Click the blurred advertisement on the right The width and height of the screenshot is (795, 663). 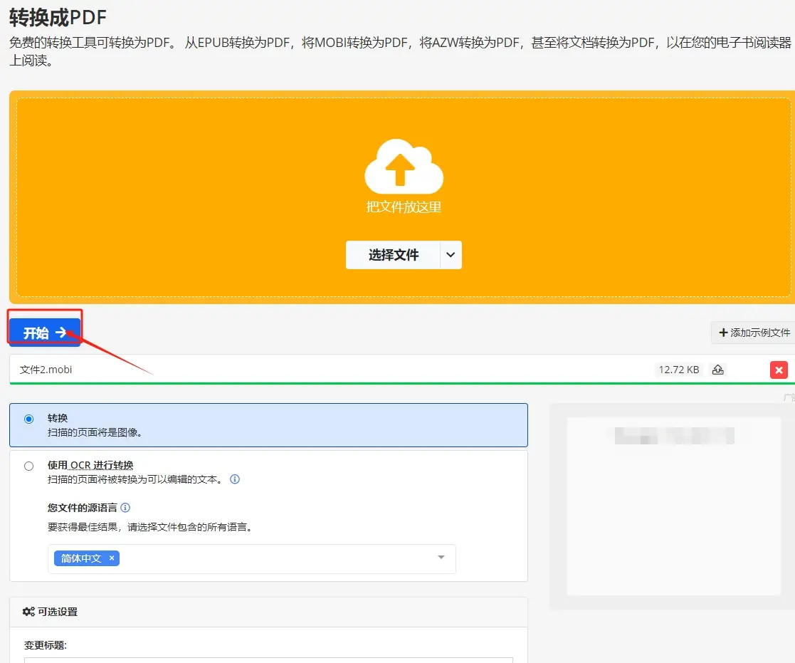(674, 506)
